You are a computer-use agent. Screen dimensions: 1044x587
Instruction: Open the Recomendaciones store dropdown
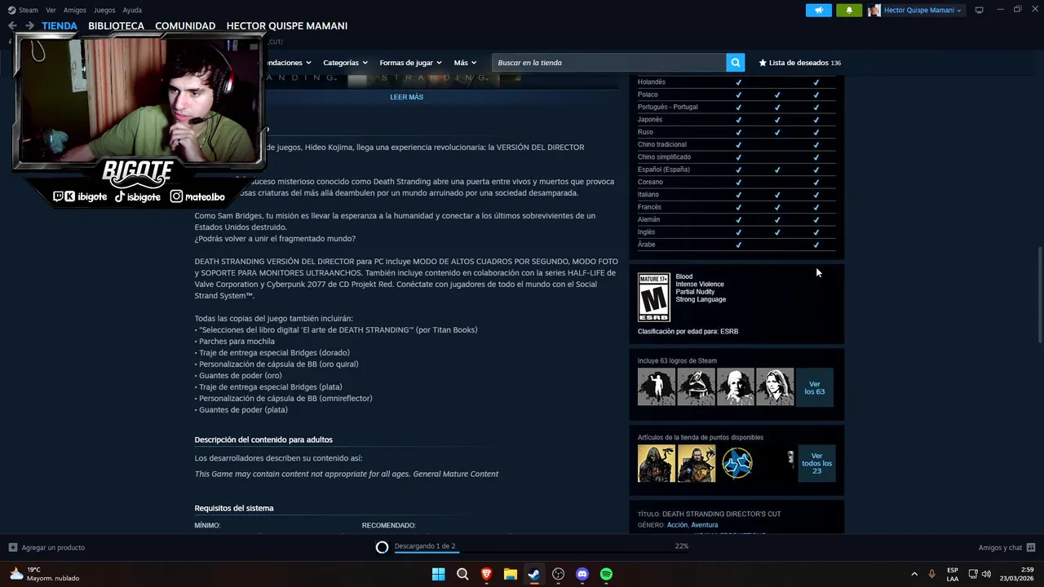[290, 63]
